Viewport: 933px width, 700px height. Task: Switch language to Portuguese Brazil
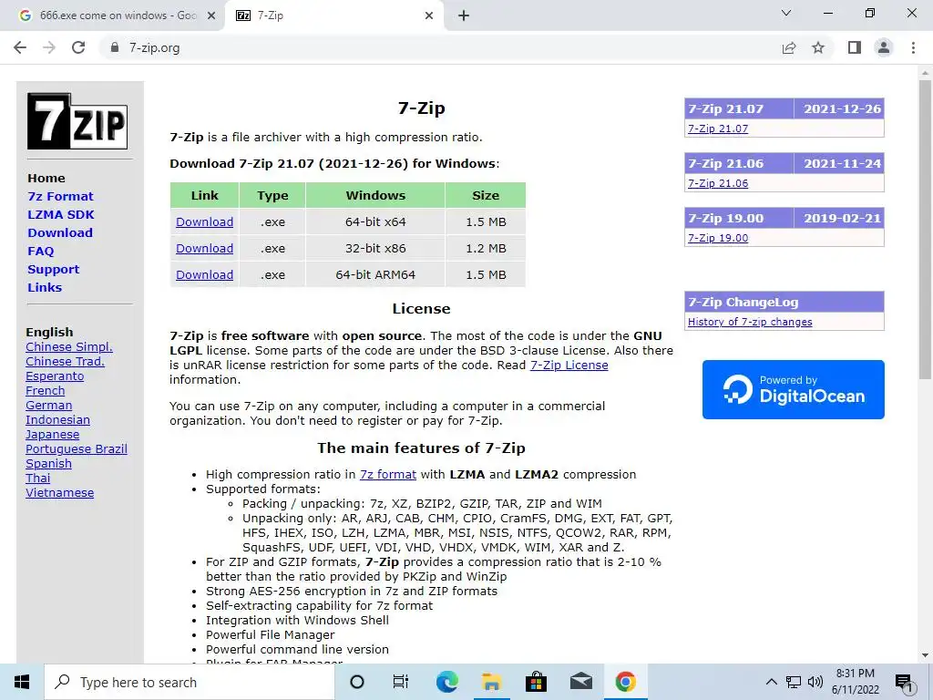click(x=77, y=448)
